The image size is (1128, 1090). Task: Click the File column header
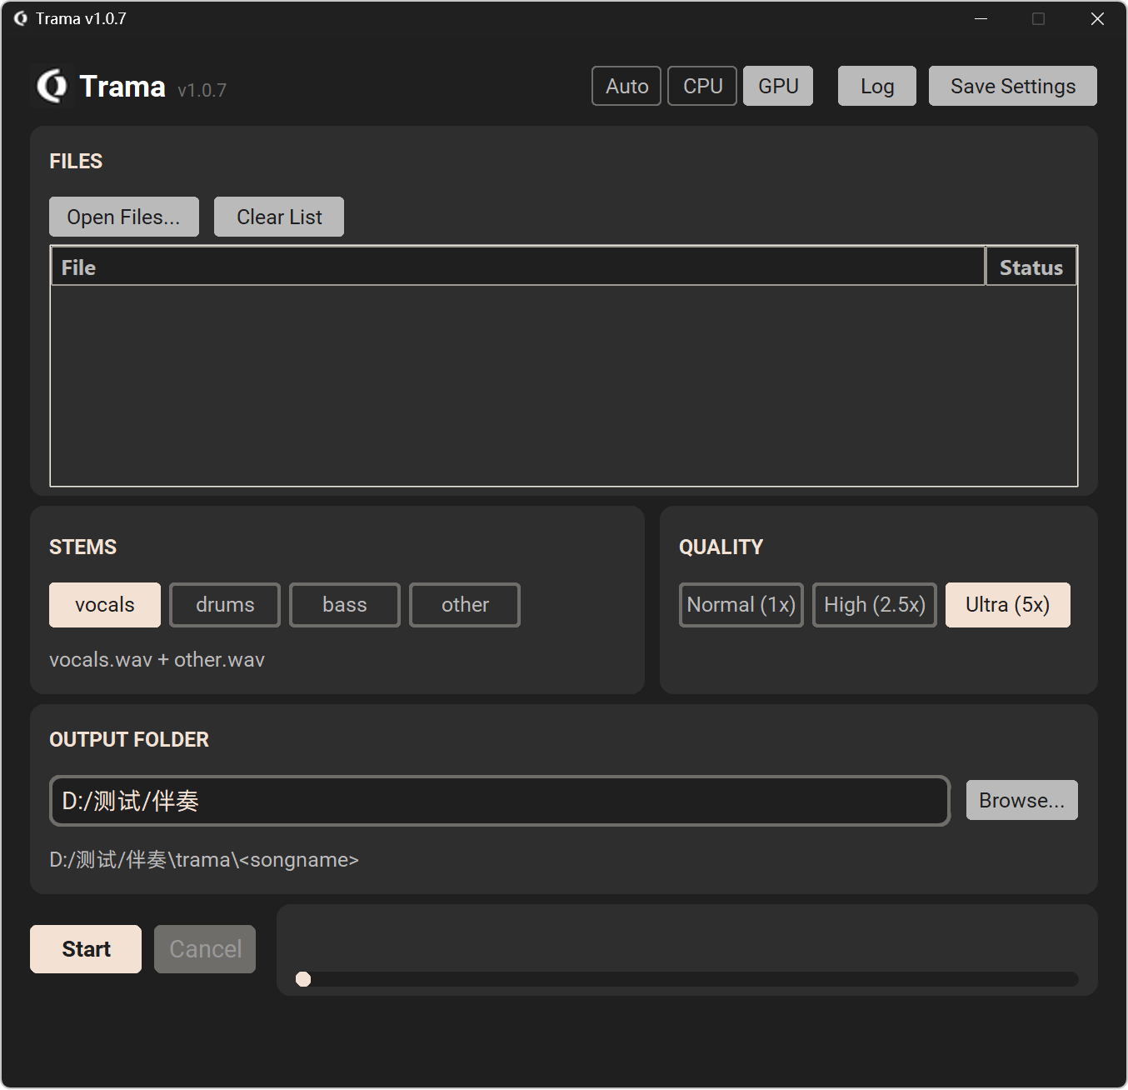pyautogui.click(x=518, y=267)
